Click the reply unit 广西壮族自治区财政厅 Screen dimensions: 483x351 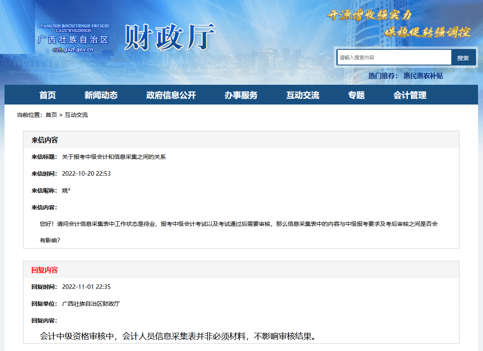click(91, 304)
